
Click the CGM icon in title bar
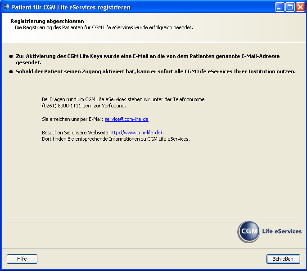(x=6, y=7)
